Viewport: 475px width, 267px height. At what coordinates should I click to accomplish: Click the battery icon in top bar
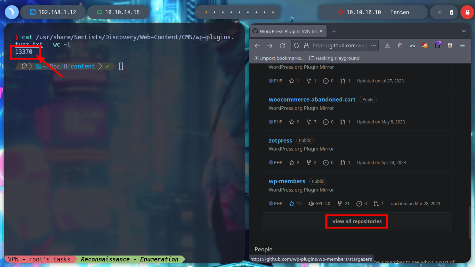pos(452,12)
